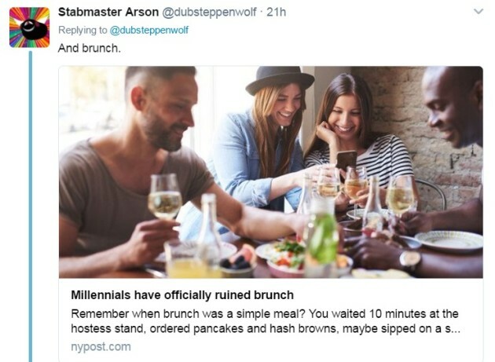Click the 'Replying to' label
Image resolution: width=495 pixels, height=362 pixels.
pyautogui.click(x=82, y=30)
